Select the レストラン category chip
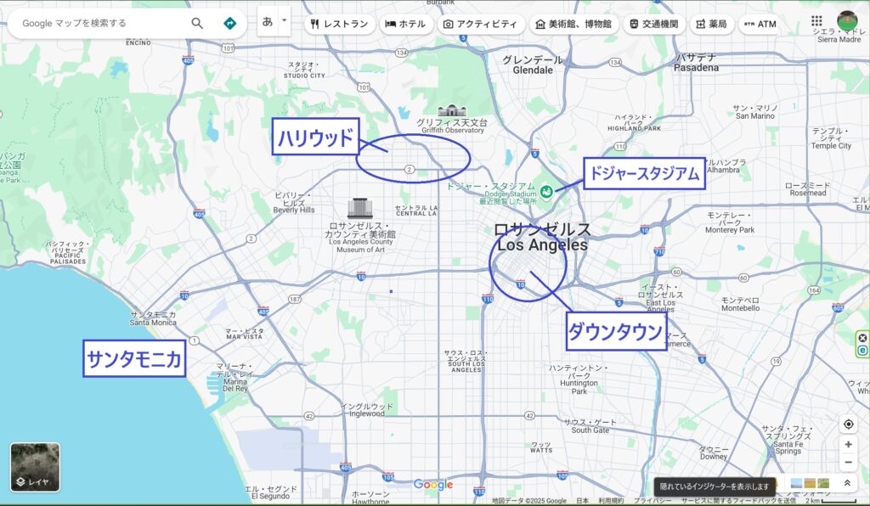Image resolution: width=870 pixels, height=506 pixels. pos(340,24)
